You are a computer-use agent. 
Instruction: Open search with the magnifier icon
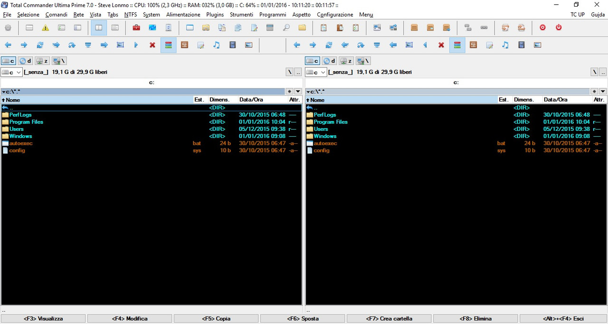click(x=286, y=28)
